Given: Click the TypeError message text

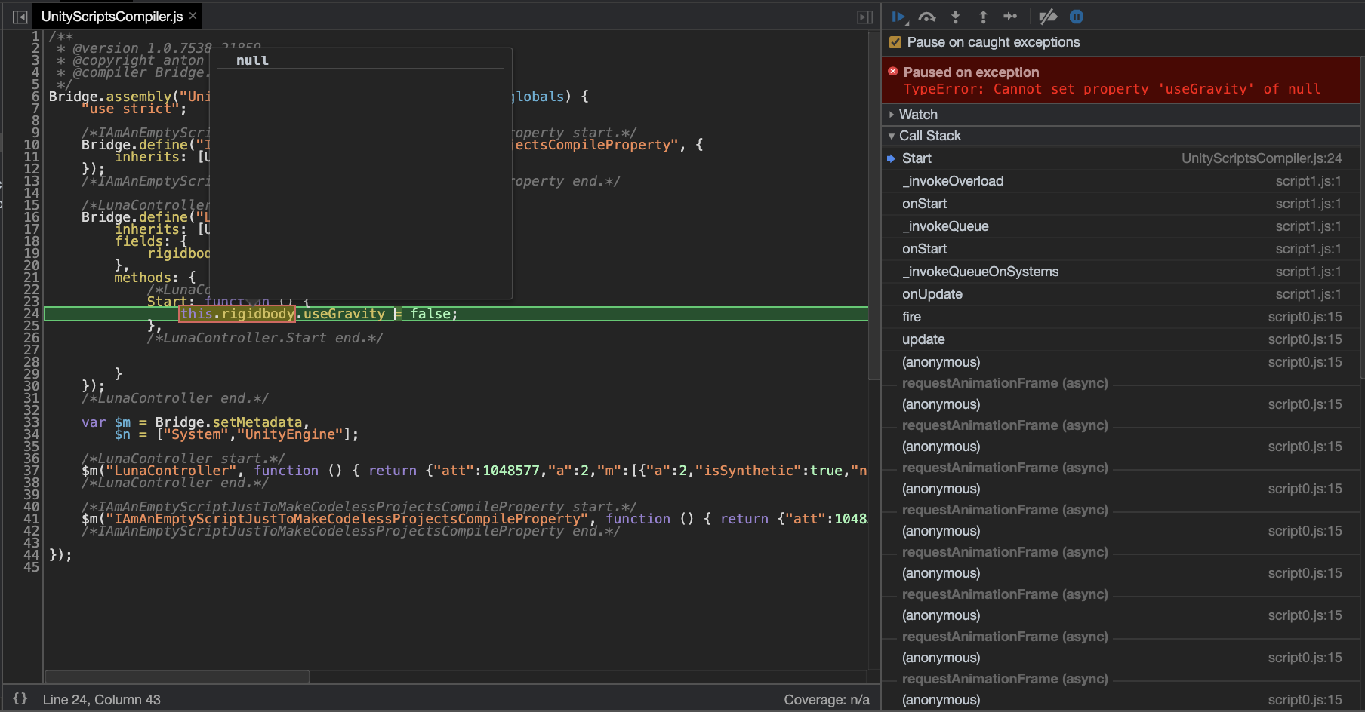Looking at the screenshot, I should [1111, 89].
